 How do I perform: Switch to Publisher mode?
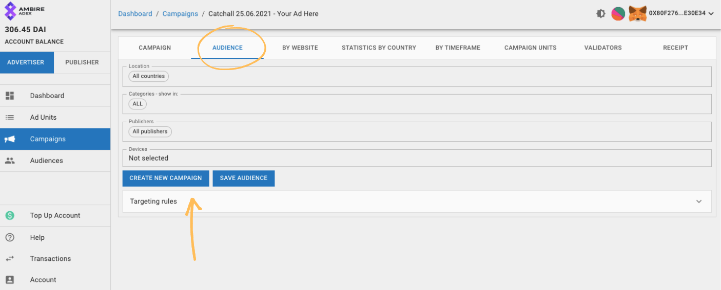pyautogui.click(x=82, y=62)
